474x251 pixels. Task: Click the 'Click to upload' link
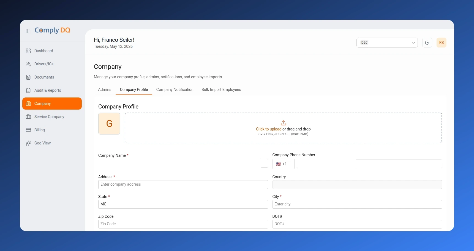tap(269, 129)
